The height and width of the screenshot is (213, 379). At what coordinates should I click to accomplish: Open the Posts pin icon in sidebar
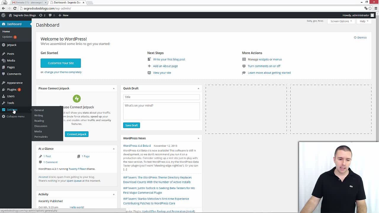pos(4,54)
